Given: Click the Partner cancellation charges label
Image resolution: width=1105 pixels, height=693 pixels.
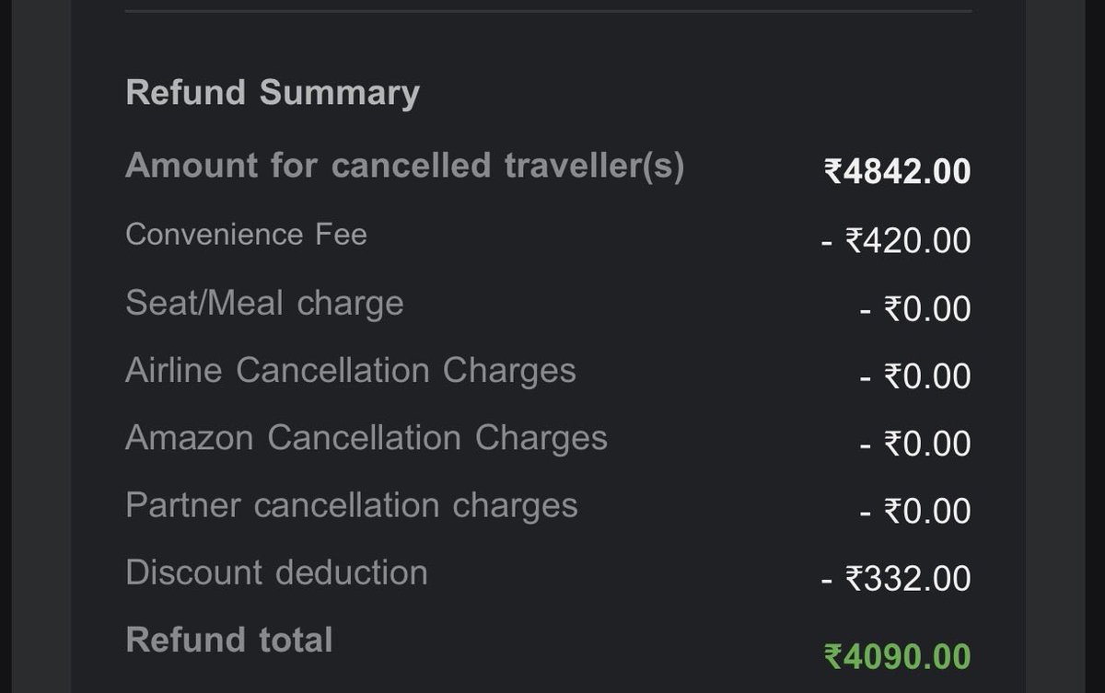Looking at the screenshot, I should click(352, 505).
